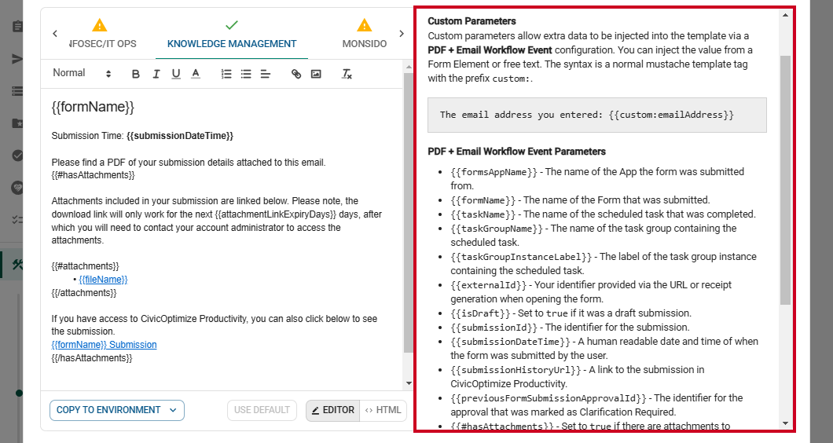
Task: Click the {{#attachments}} tag in the editor
Action: pyautogui.click(x=85, y=266)
